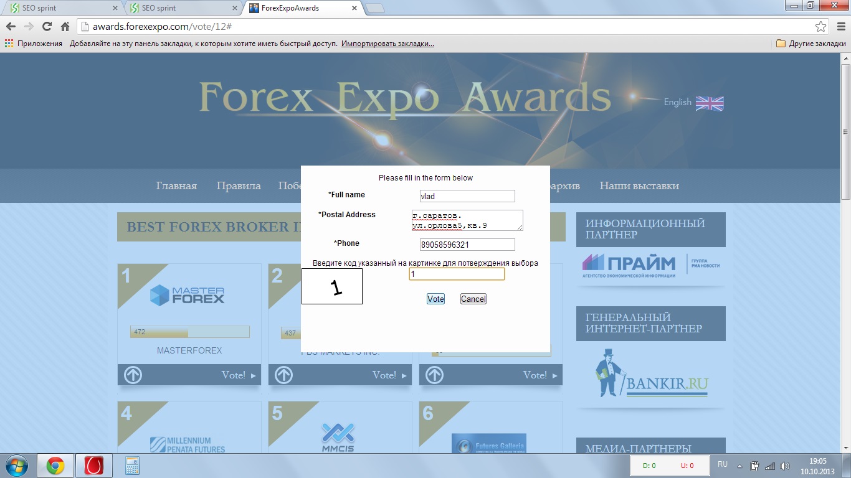
Task: Click the RU language indicator
Action: [723, 465]
